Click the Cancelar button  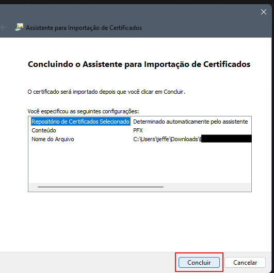[x=245, y=262]
